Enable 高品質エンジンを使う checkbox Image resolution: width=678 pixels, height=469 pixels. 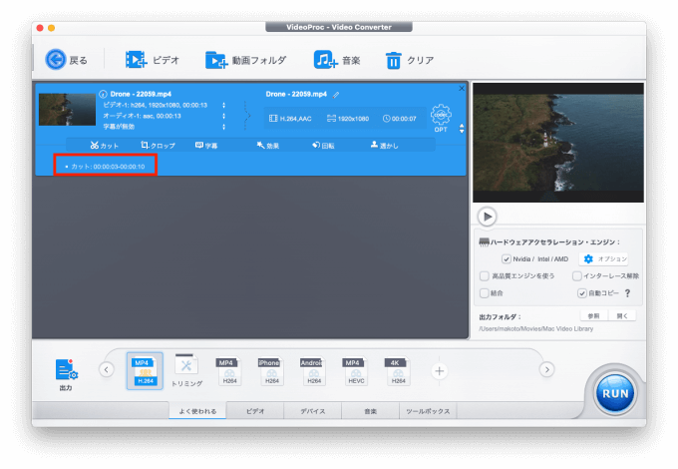pos(485,276)
